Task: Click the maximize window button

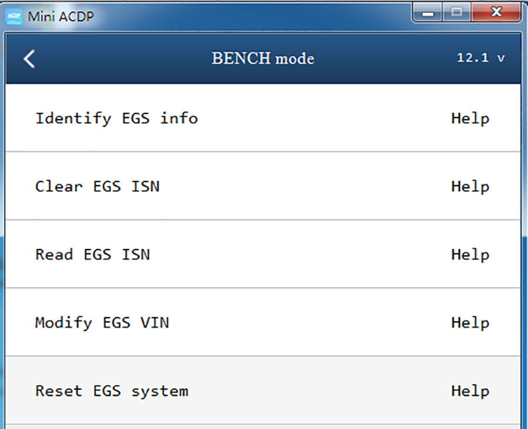Action: click(457, 12)
